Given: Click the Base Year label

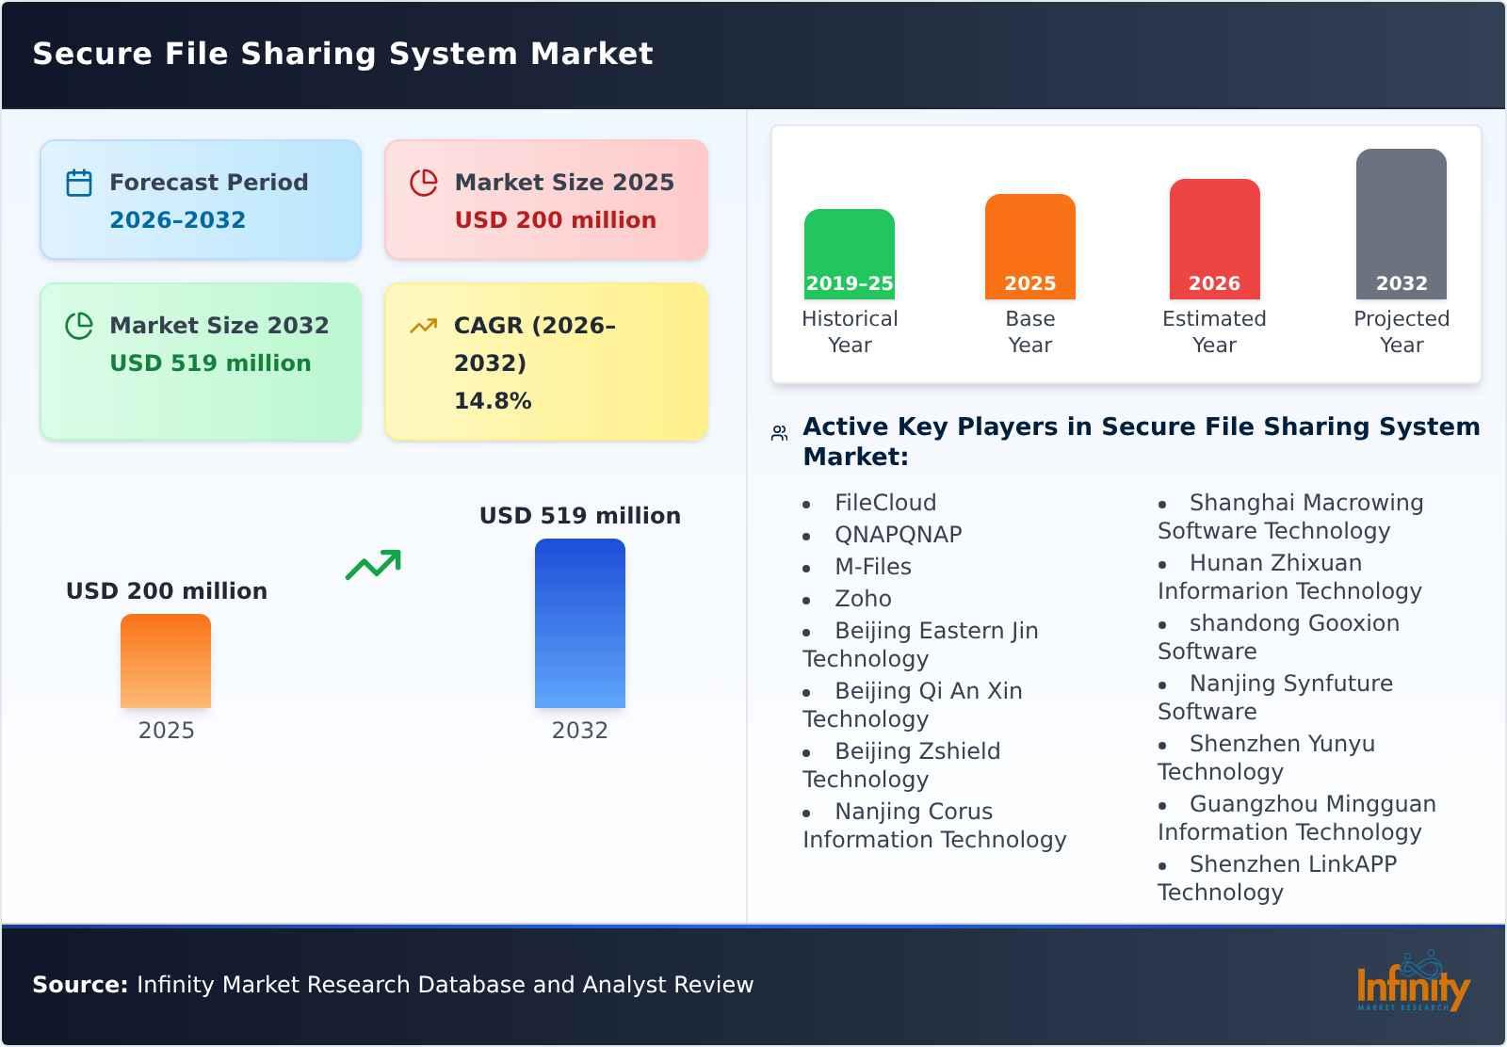Looking at the screenshot, I should [x=1030, y=331].
